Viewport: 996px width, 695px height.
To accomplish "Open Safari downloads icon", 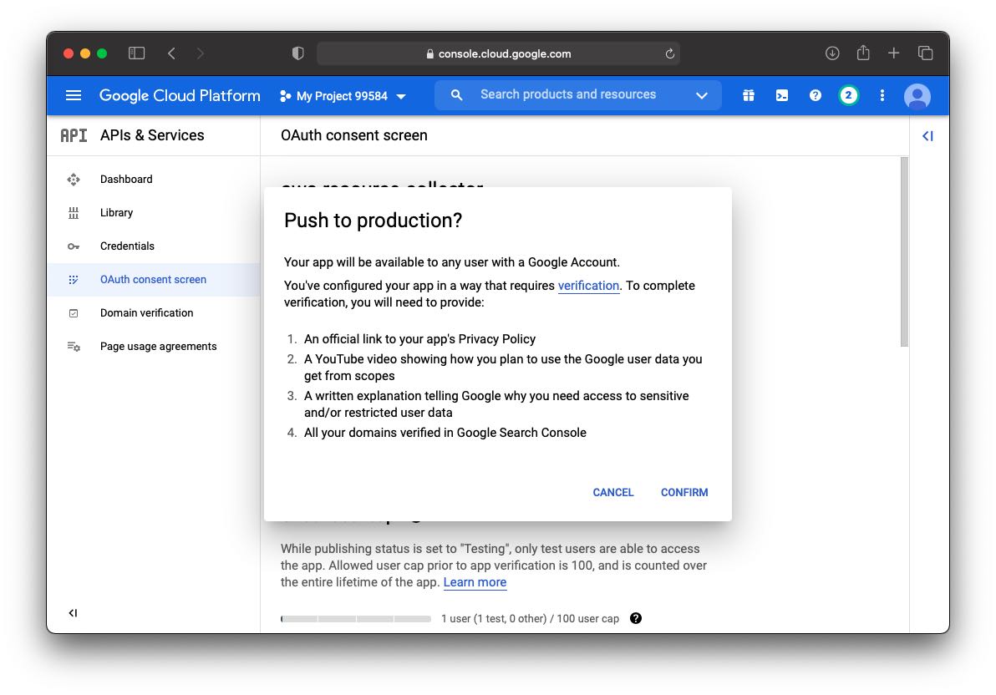I will (x=832, y=53).
